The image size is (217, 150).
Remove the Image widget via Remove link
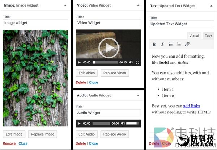(9, 143)
